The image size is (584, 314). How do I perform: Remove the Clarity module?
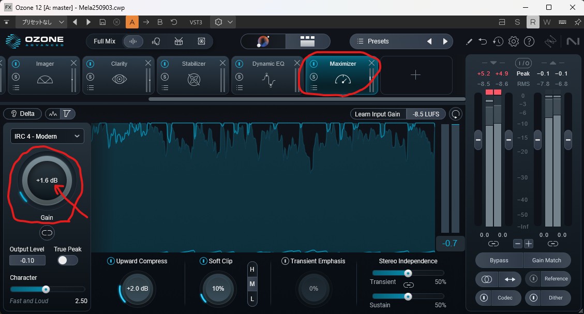(148, 63)
